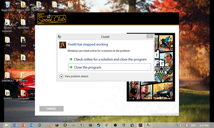The height and width of the screenshot is (128, 214).
Task: Choose Check online for a solution
Action: (109, 59)
